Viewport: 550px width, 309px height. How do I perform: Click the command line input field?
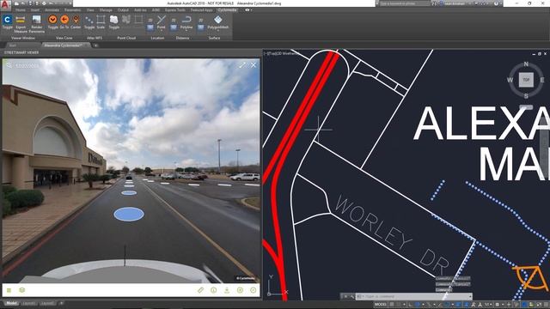click(413, 296)
